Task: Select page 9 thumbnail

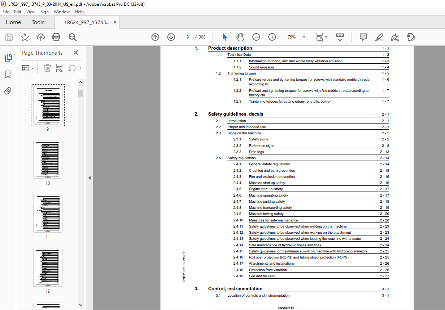Action: pyautogui.click(x=48, y=105)
